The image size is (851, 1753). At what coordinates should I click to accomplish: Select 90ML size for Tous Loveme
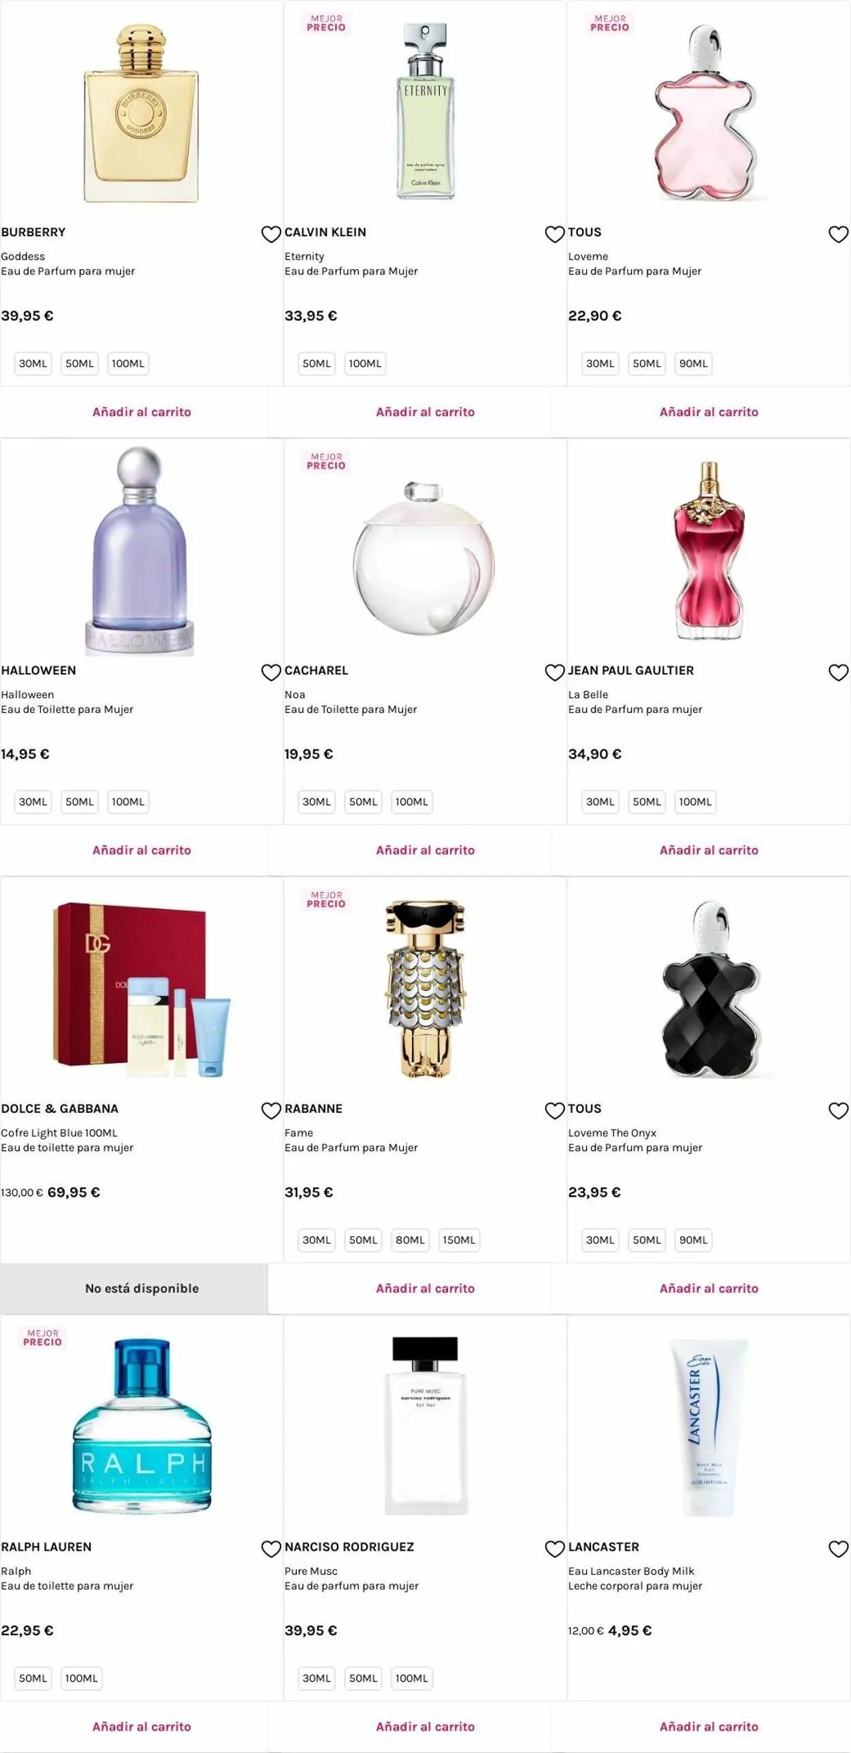pyautogui.click(x=693, y=364)
